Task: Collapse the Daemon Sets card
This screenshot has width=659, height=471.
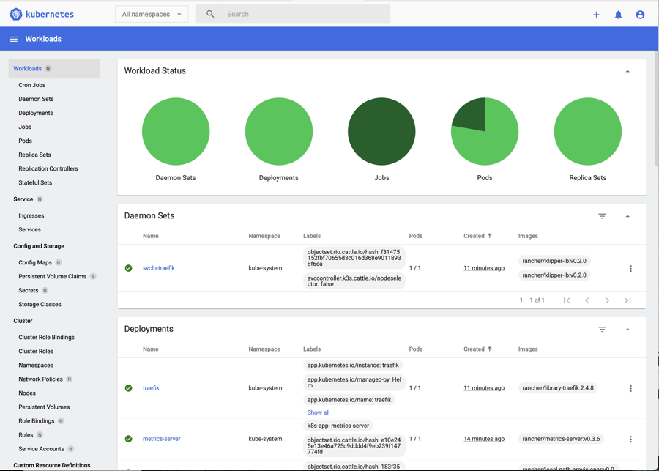Action: 628,216
